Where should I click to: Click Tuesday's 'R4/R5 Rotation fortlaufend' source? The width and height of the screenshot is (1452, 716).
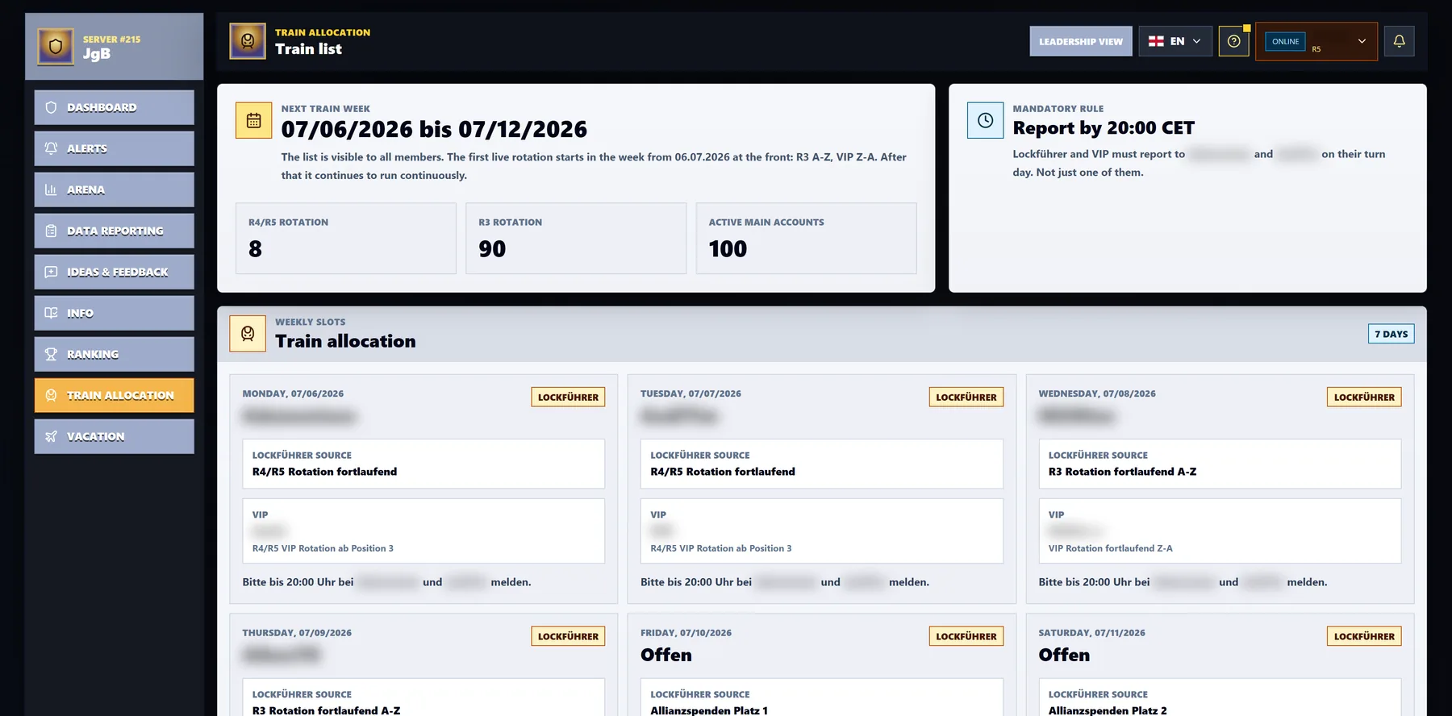tap(723, 472)
